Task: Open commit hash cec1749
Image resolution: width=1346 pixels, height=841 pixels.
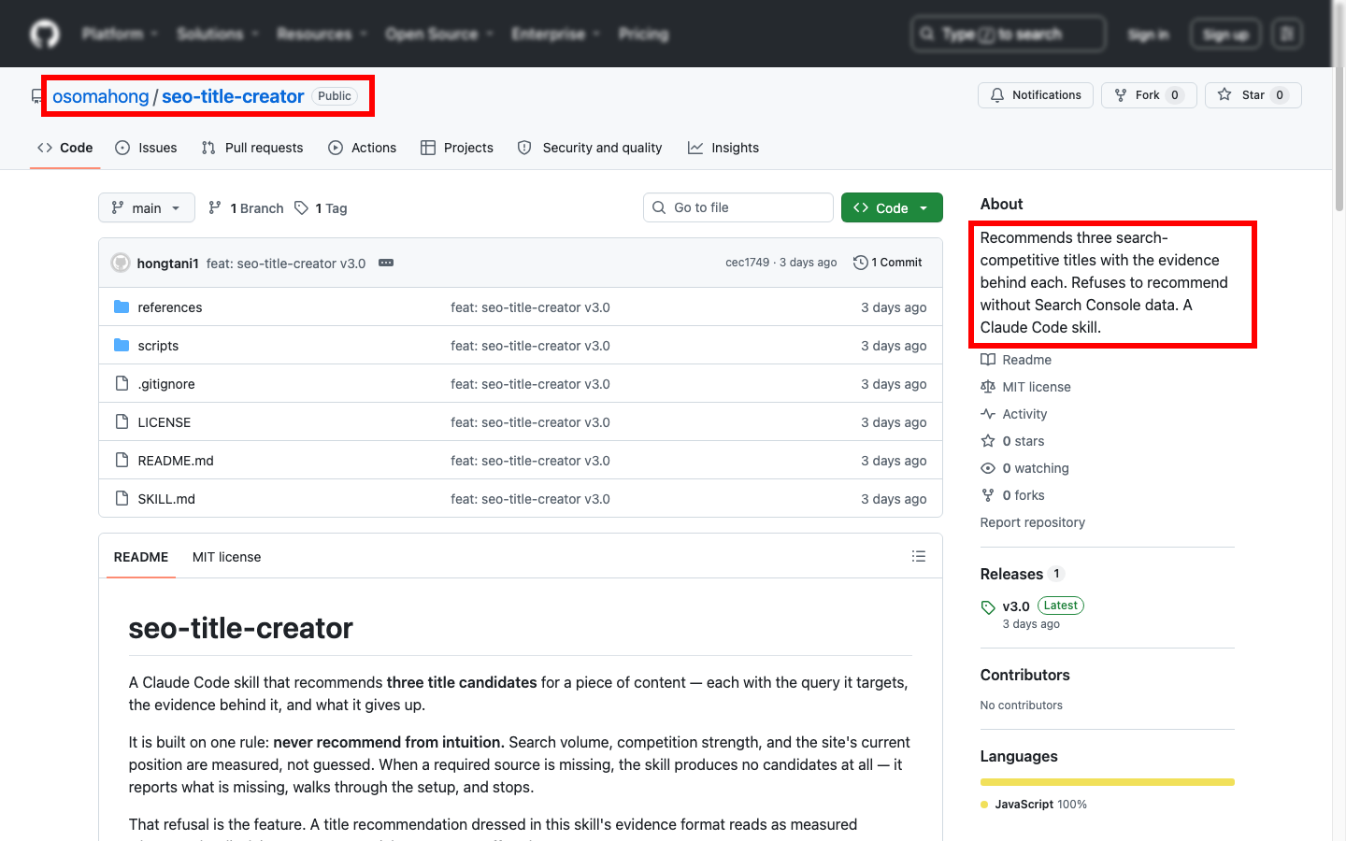Action: (x=748, y=263)
